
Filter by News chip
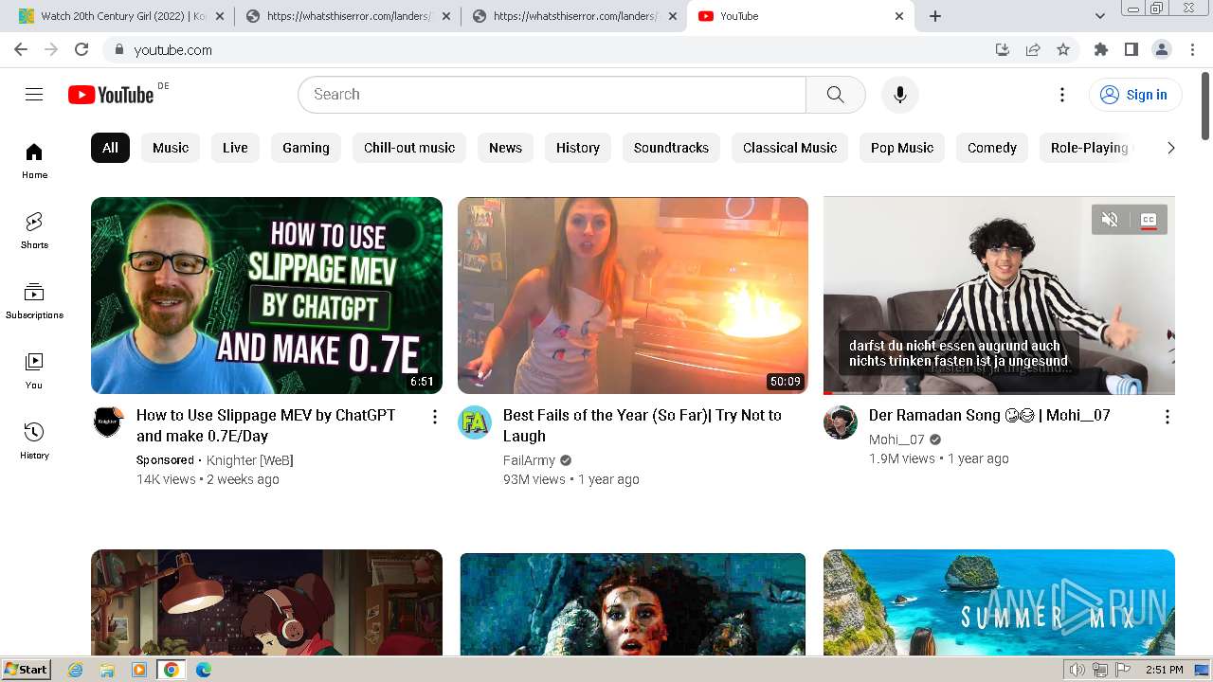click(x=505, y=148)
